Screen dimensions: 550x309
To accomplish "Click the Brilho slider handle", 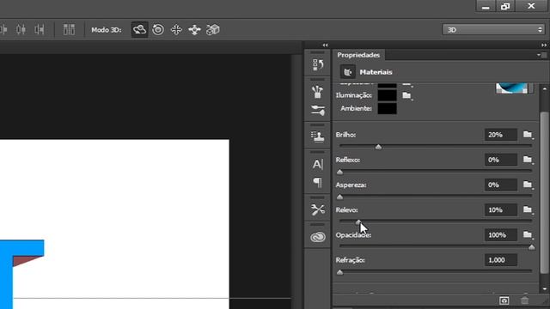I will point(378,147).
